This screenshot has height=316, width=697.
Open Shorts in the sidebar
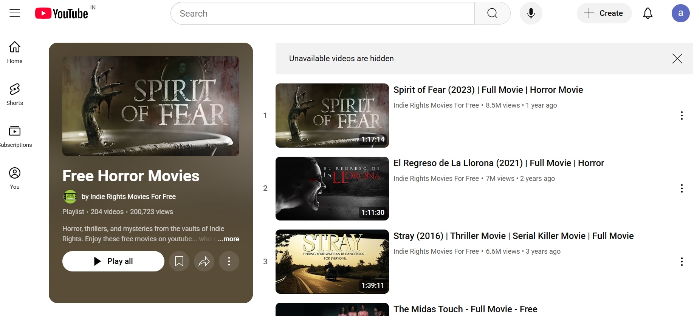[15, 94]
